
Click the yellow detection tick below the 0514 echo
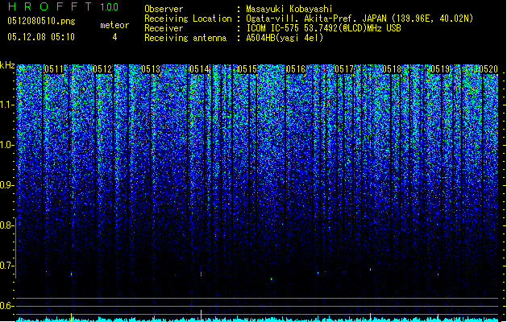click(x=202, y=315)
